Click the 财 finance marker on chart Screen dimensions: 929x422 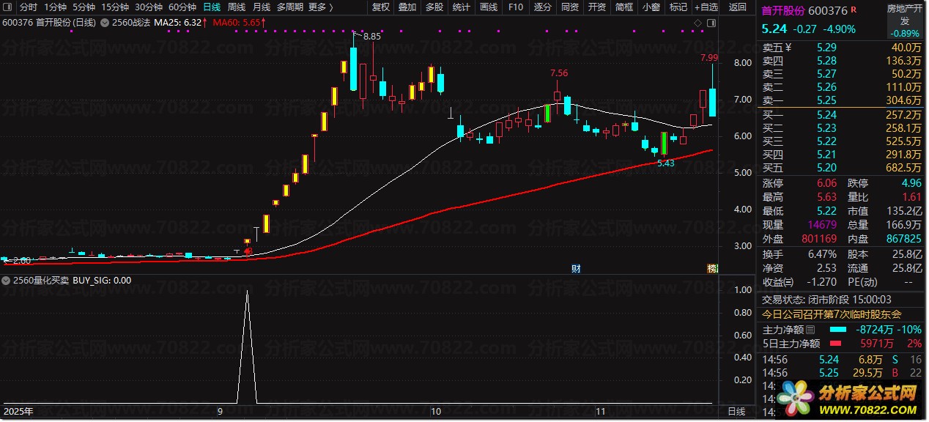coord(576,269)
